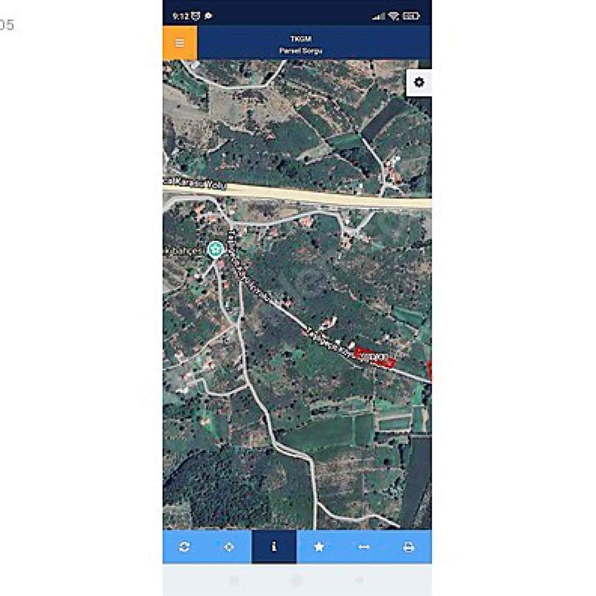This screenshot has height=596, width=596.
Task: Tap the Wi-Fi status icon
Action: pos(394,16)
